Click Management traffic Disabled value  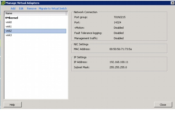(x=118, y=38)
